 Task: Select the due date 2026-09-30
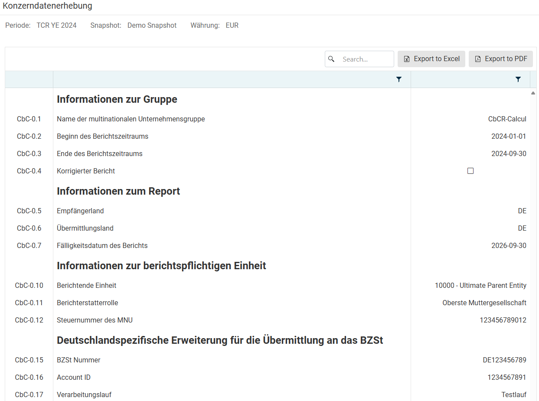[509, 245]
